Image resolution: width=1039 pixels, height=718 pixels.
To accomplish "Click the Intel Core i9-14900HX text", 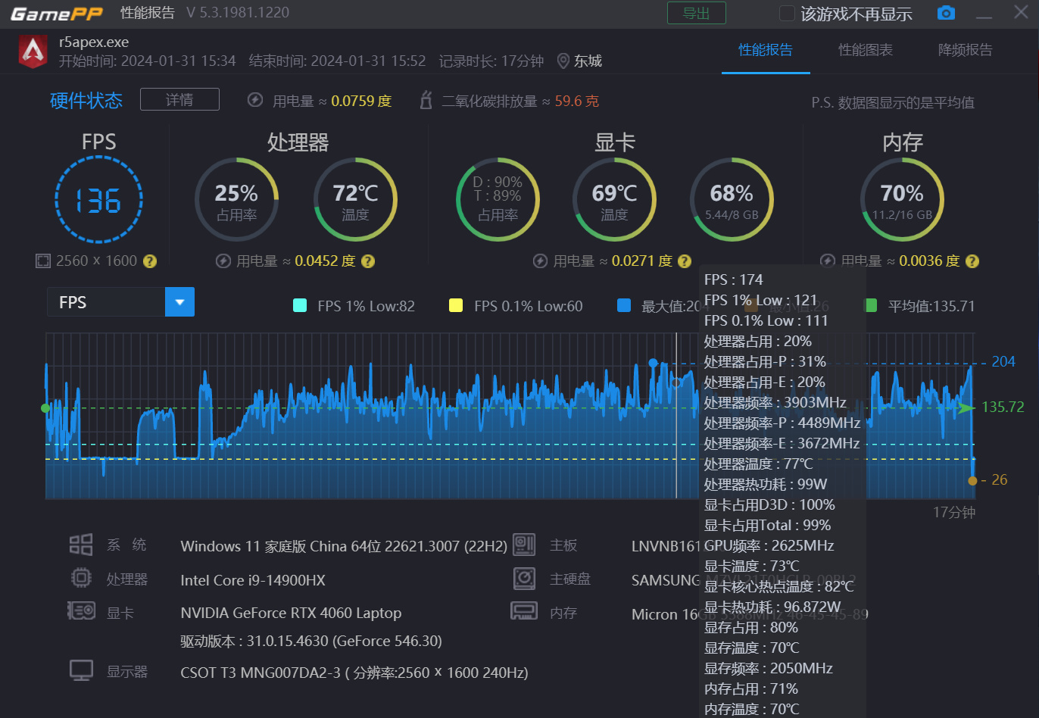I will tap(253, 580).
